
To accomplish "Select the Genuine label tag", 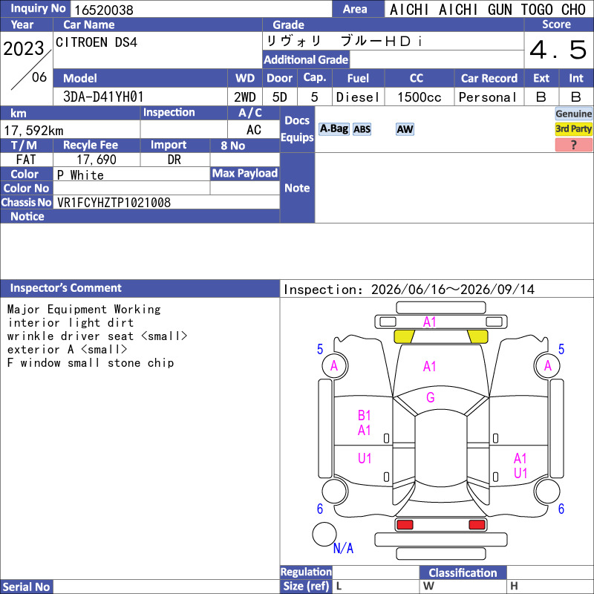I will 573,114.
